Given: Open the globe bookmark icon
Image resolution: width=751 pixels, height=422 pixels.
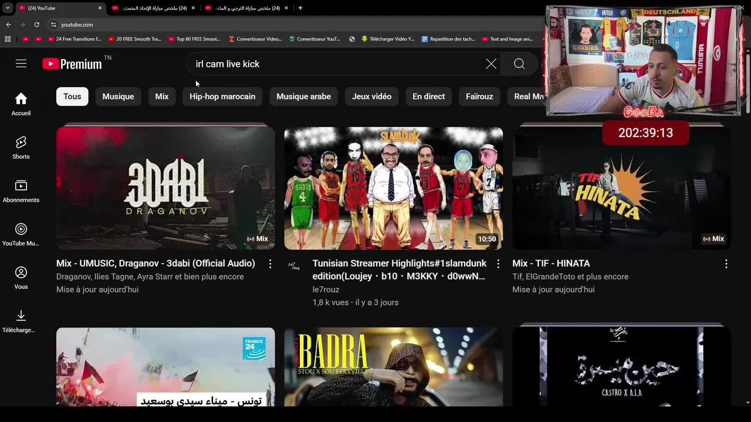Looking at the screenshot, I should click(352, 39).
